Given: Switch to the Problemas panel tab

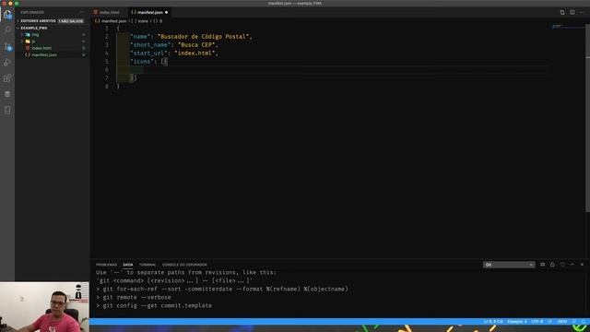Looking at the screenshot, I should pos(106,265).
